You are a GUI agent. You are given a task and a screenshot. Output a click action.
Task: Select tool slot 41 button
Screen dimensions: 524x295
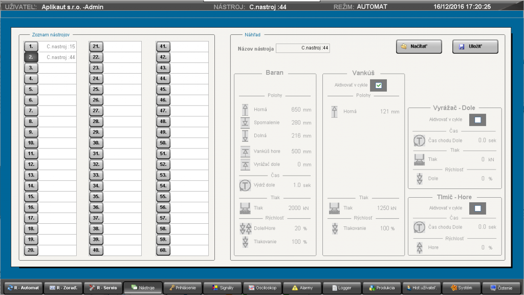pyautogui.click(x=163, y=47)
